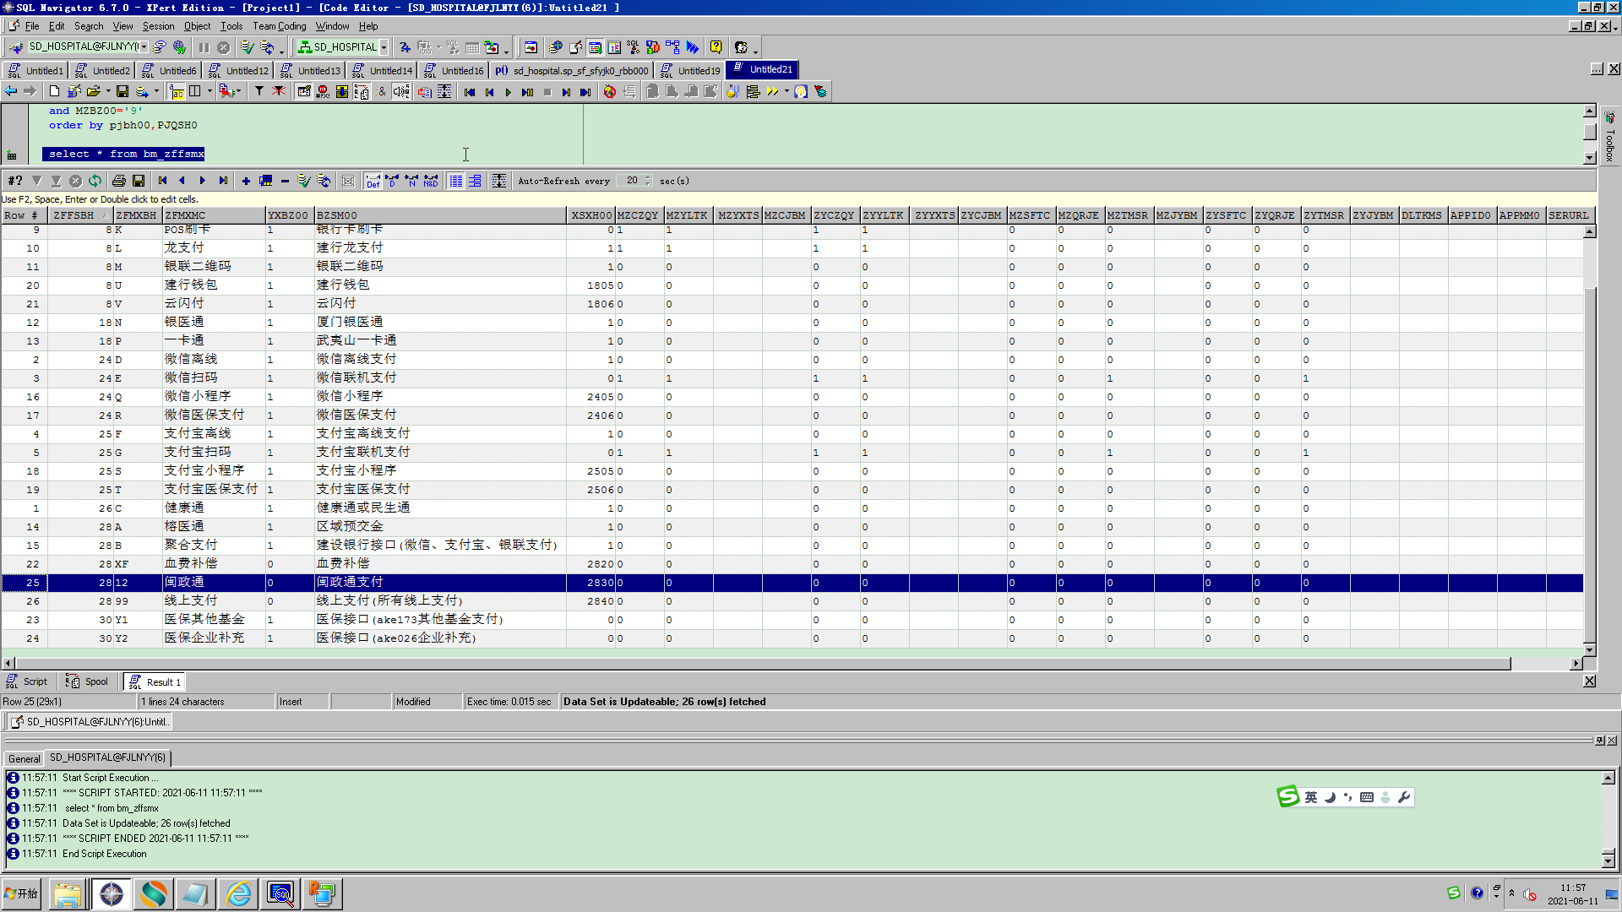Open Internet Explorer from taskbar

(239, 893)
